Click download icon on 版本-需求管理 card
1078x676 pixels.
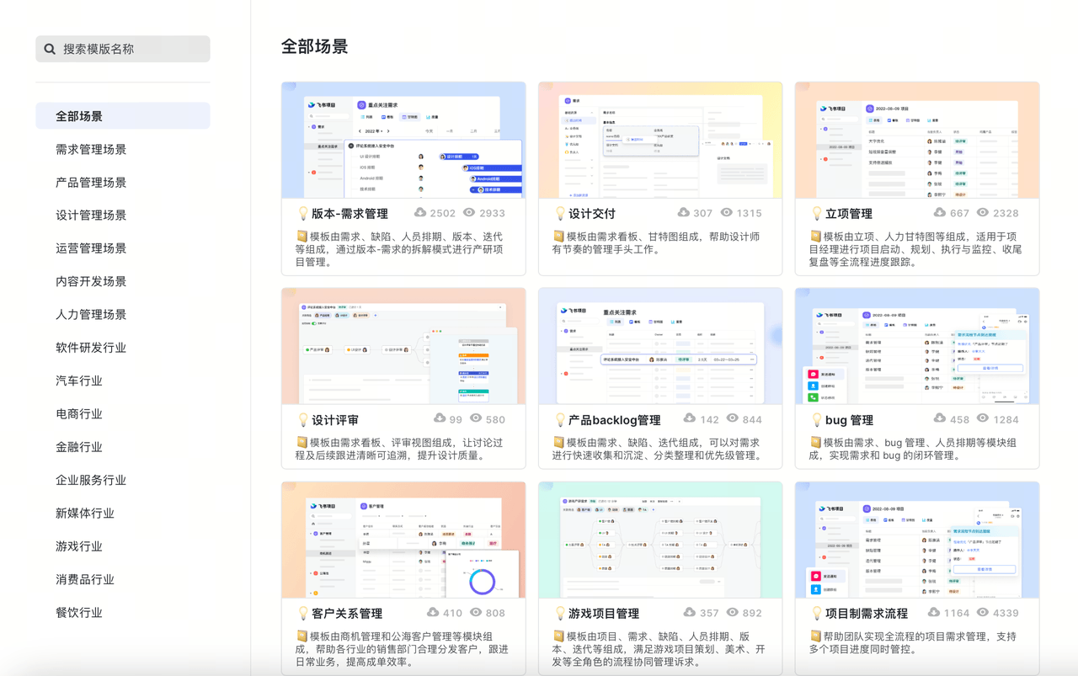[420, 213]
